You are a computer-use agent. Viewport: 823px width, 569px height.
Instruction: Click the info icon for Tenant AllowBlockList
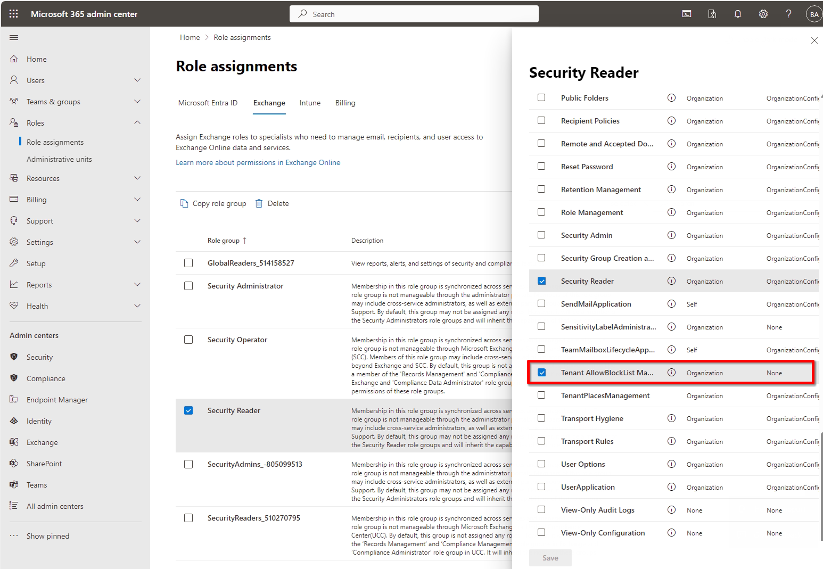672,373
